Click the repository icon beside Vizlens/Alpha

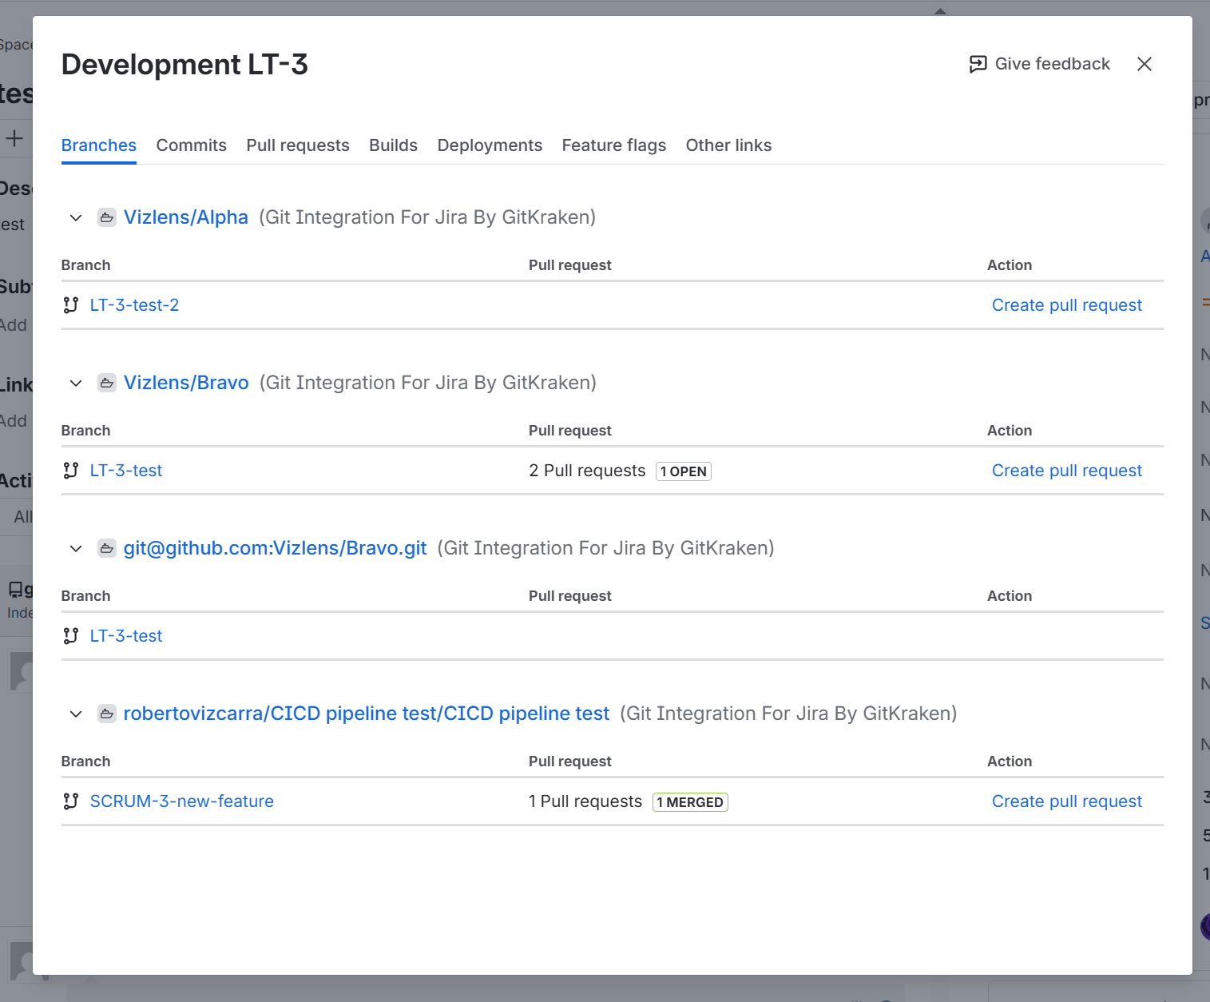click(x=107, y=217)
